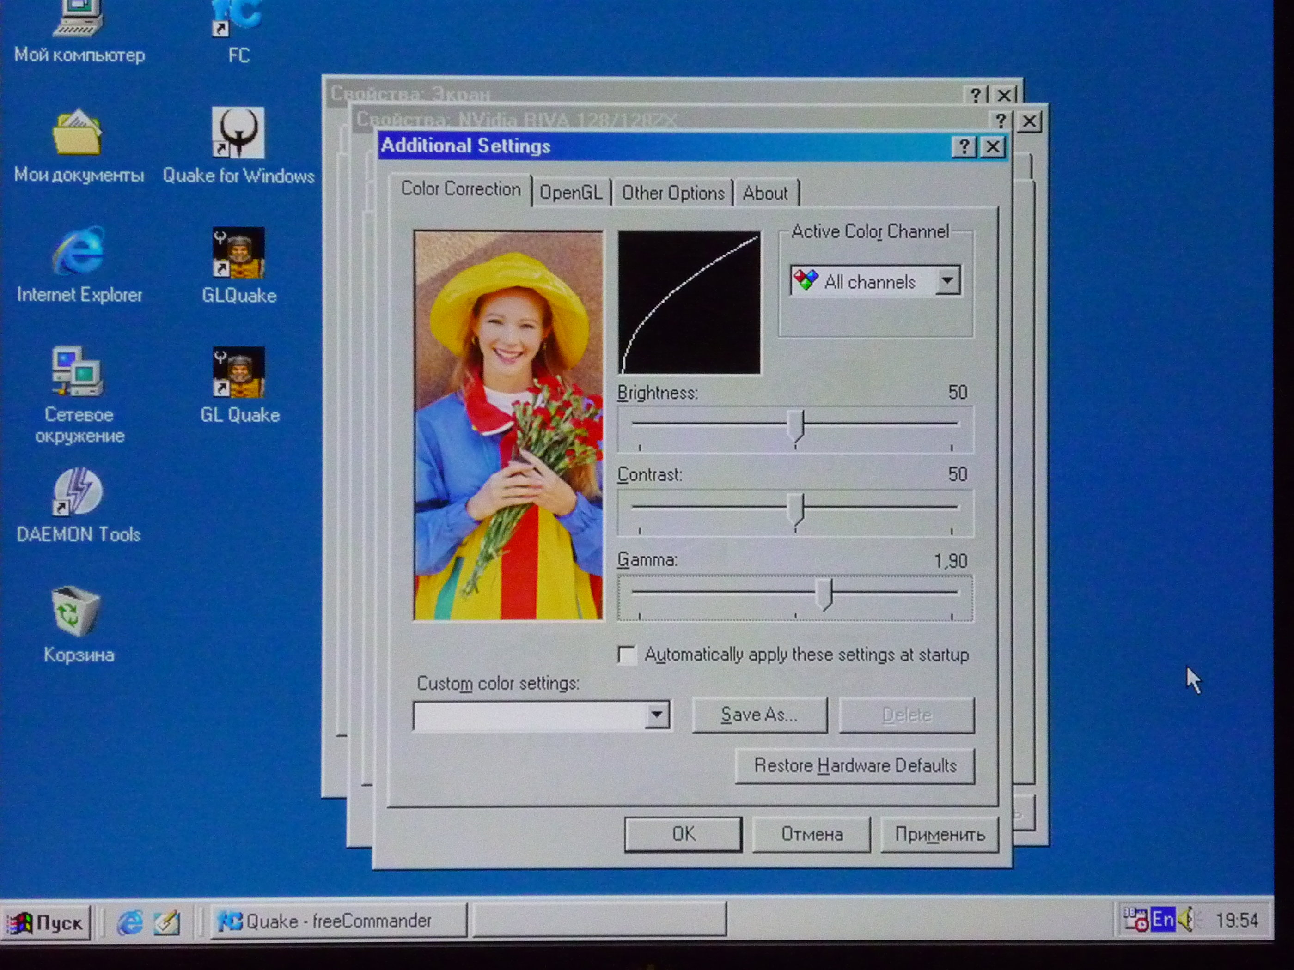Screen dimensions: 1294x970
Task: Expand the All channels color dropdown
Action: tap(948, 281)
